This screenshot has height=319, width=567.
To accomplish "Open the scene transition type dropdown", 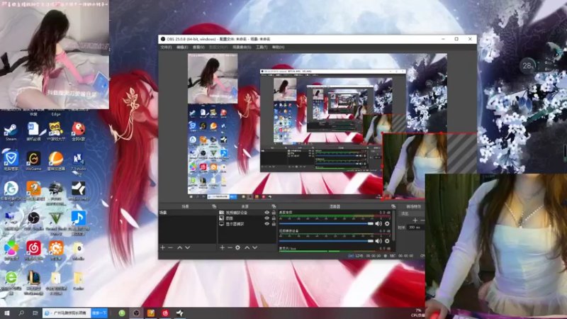I will point(411,213).
